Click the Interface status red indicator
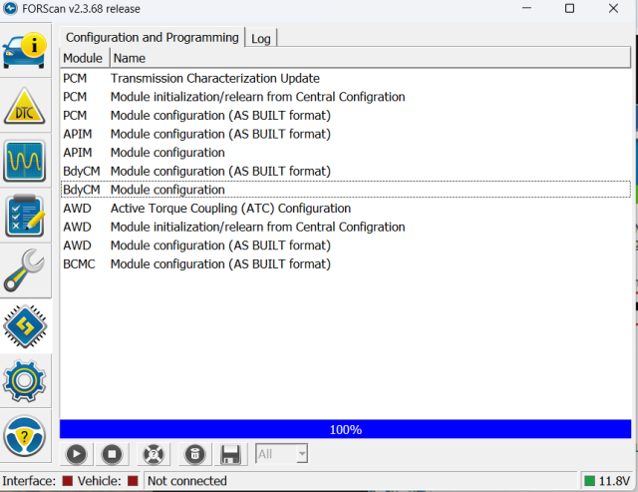 (68, 481)
